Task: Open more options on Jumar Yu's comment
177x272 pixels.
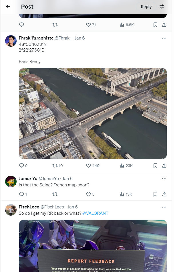Action: tap(164, 179)
